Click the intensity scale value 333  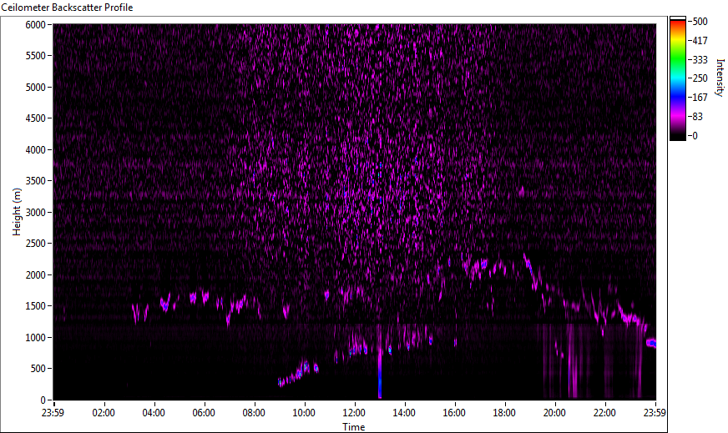point(700,59)
